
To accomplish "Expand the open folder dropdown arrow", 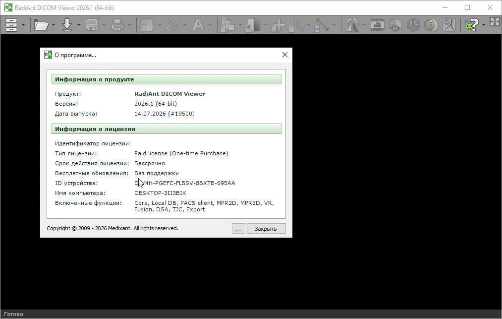I will tap(54, 25).
